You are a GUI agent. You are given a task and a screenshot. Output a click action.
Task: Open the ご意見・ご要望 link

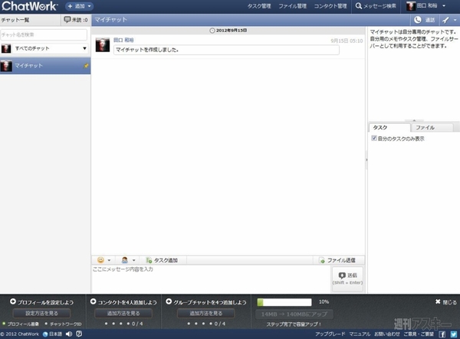(419, 334)
